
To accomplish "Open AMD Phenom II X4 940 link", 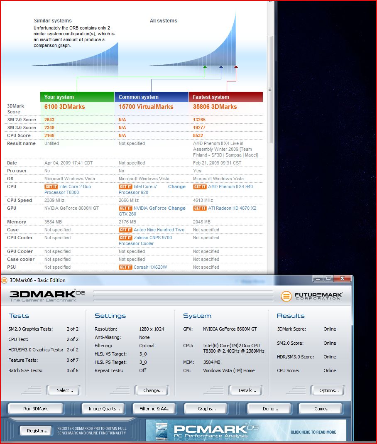I will (x=230, y=186).
